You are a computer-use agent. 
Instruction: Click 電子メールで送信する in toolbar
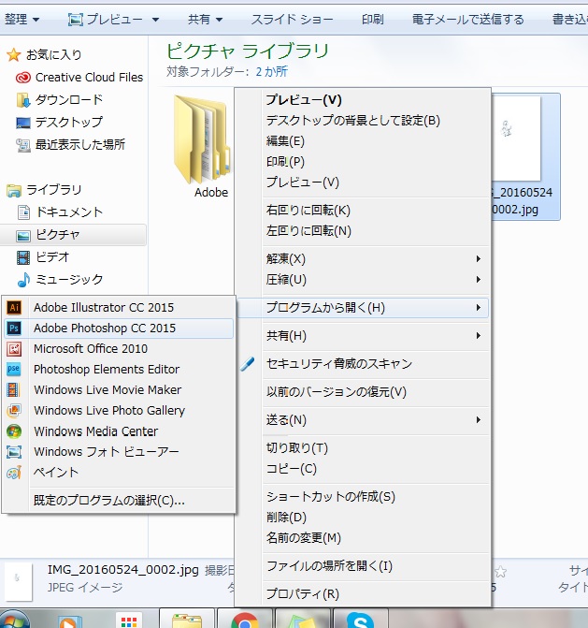click(x=468, y=19)
